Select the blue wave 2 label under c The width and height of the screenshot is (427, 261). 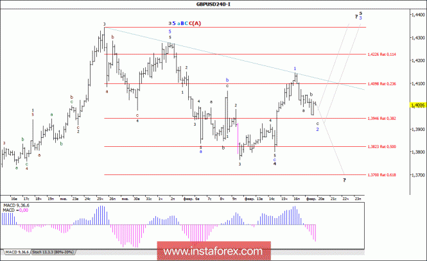[317, 130]
